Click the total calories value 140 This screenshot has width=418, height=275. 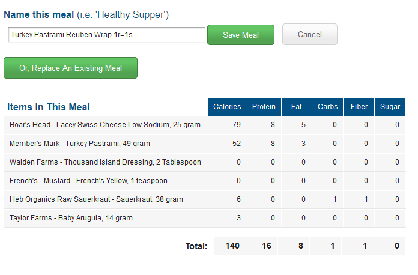click(232, 246)
